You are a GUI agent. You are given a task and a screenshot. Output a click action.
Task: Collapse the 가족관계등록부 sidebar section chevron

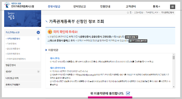point(38,32)
